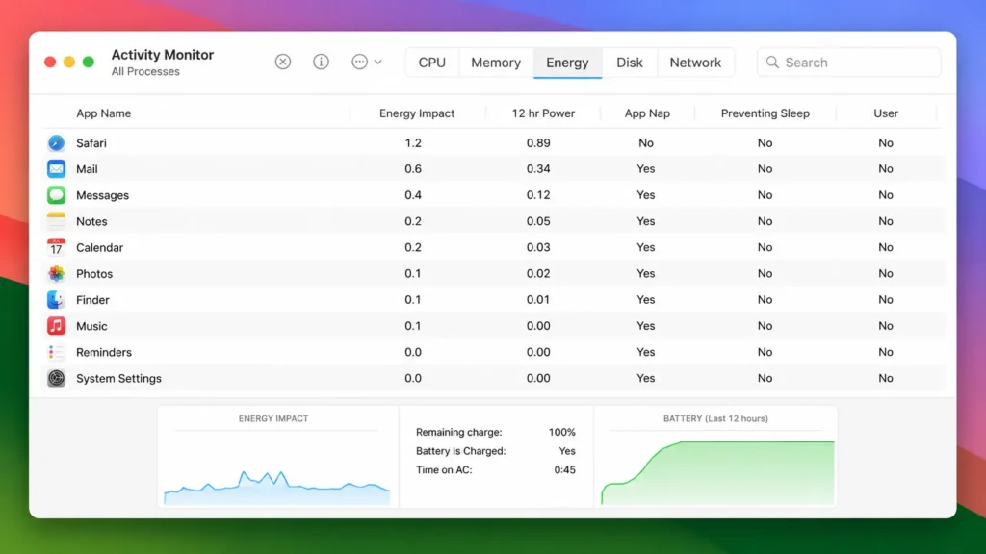The image size is (986, 554).
Task: Click the All Processes subtitle
Action: tap(145, 71)
